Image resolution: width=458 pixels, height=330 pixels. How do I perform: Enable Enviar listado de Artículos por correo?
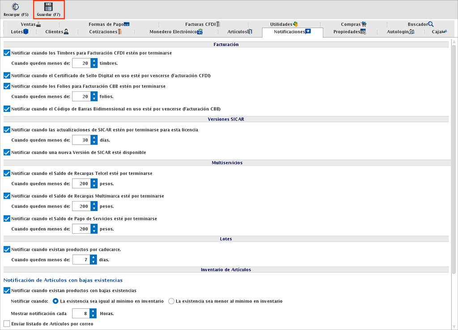(7, 323)
